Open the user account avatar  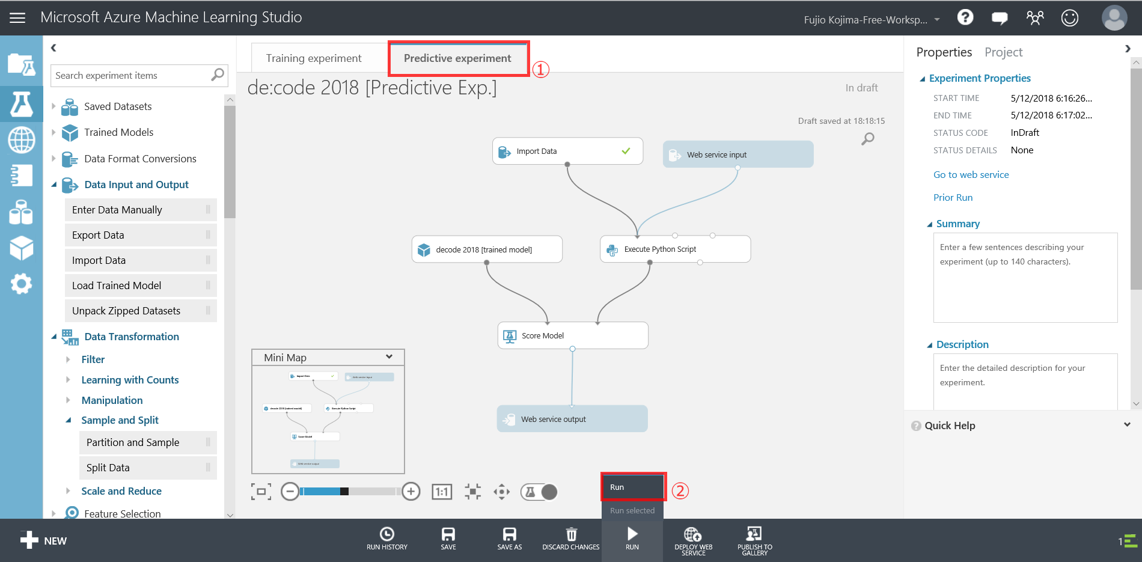point(1114,17)
